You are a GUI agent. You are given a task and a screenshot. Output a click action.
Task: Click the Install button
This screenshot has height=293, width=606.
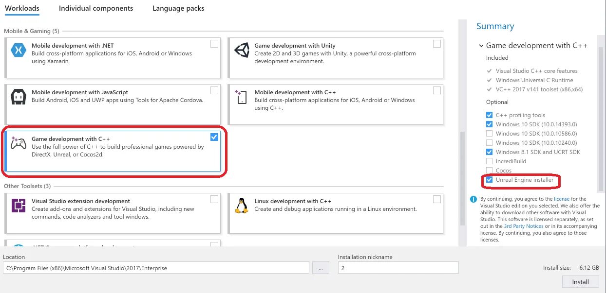[580, 282]
